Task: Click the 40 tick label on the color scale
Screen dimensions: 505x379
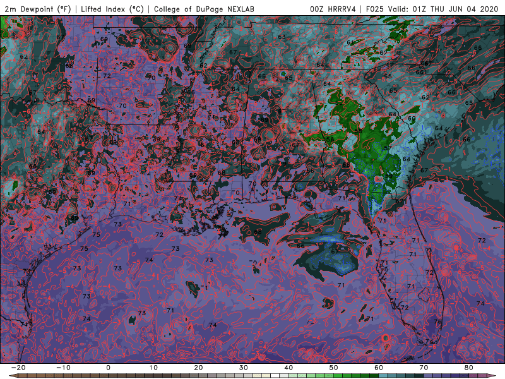Action: [x=288, y=368]
